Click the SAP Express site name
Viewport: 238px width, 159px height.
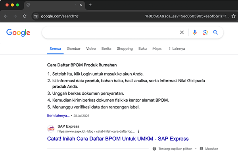tap(68, 126)
